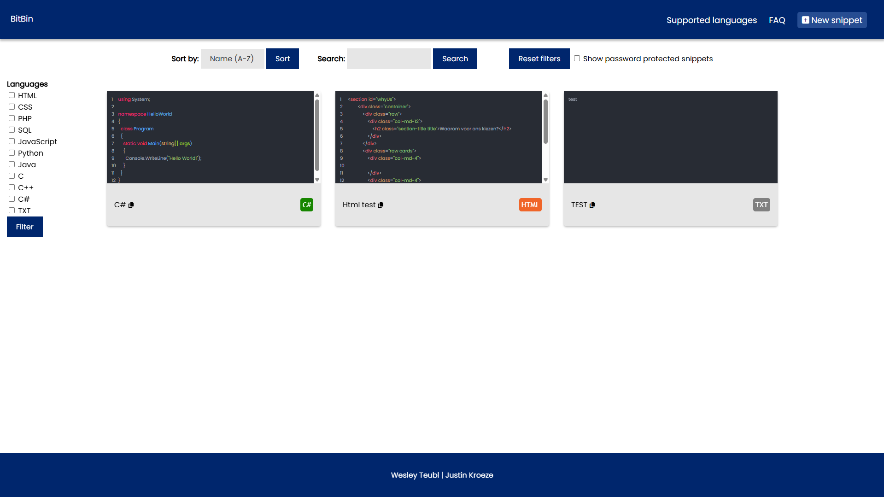Enable the Python language filter
The image size is (884, 497).
tap(12, 152)
